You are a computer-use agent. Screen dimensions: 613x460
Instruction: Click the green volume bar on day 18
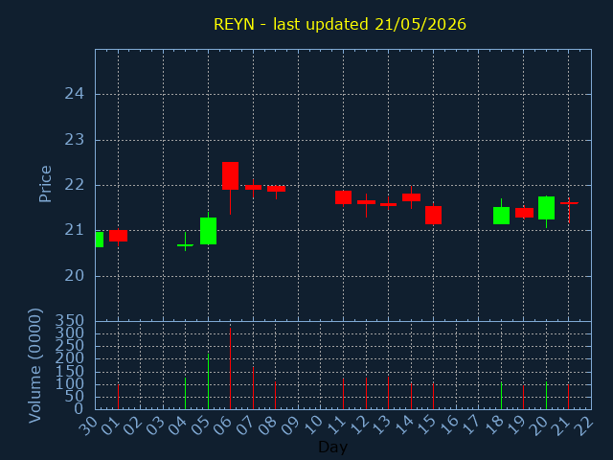click(501, 396)
